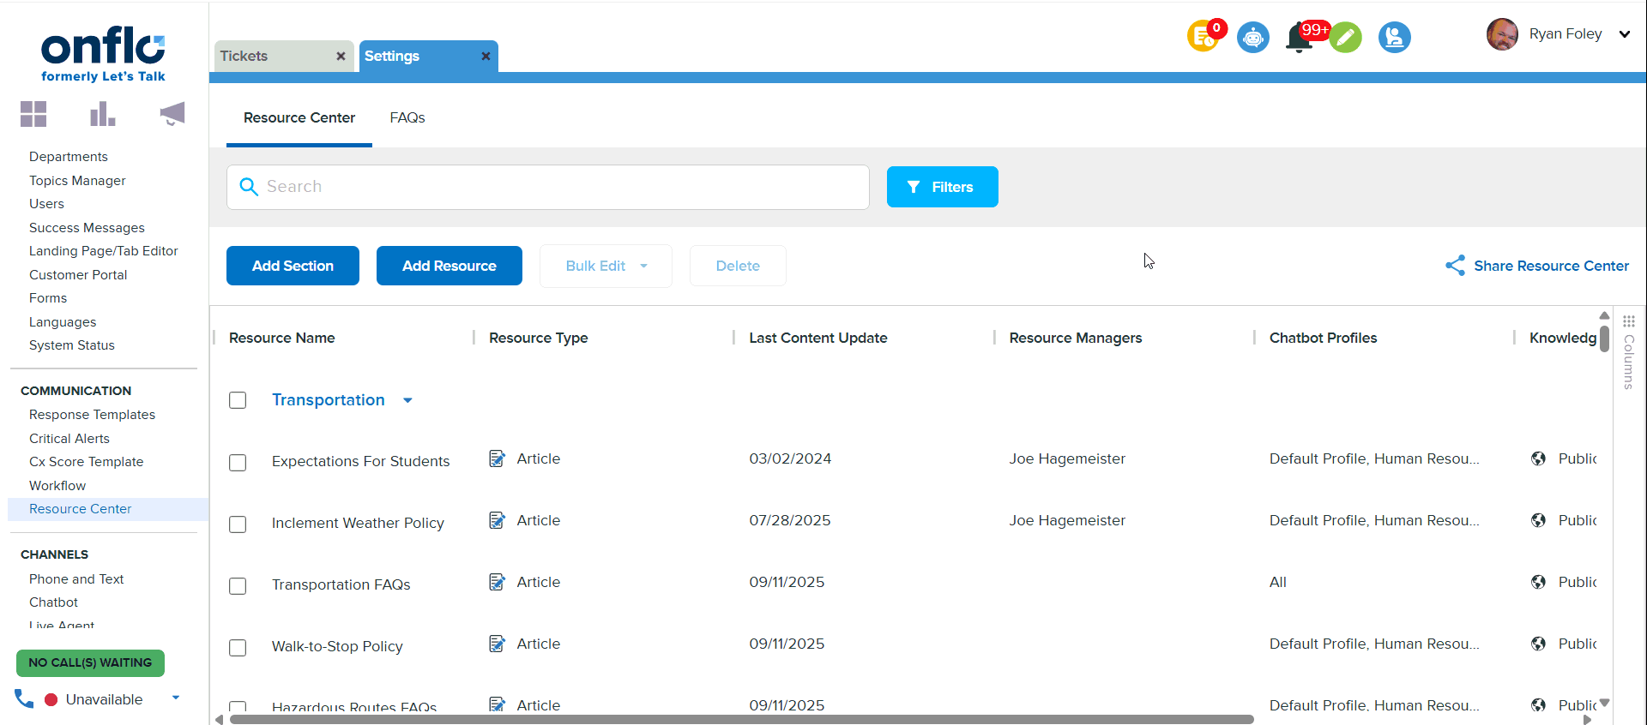Open the megaphone broadcast icon
This screenshot has height=725, width=1647.
(172, 114)
